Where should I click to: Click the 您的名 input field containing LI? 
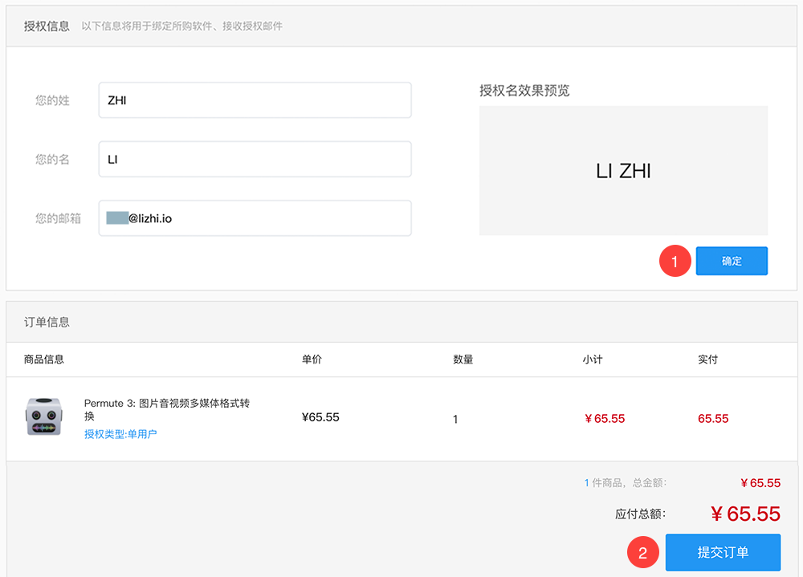point(255,159)
